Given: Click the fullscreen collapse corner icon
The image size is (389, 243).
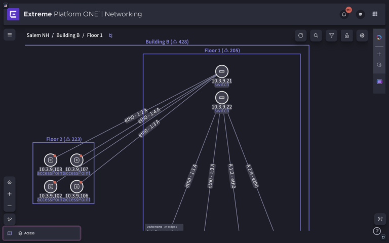Looking at the screenshot, I should 383,237.
